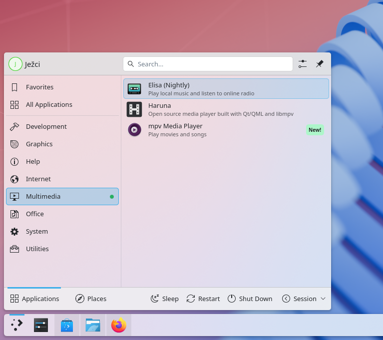Expand the Session dropdown
The width and height of the screenshot is (383, 340).
click(304, 299)
